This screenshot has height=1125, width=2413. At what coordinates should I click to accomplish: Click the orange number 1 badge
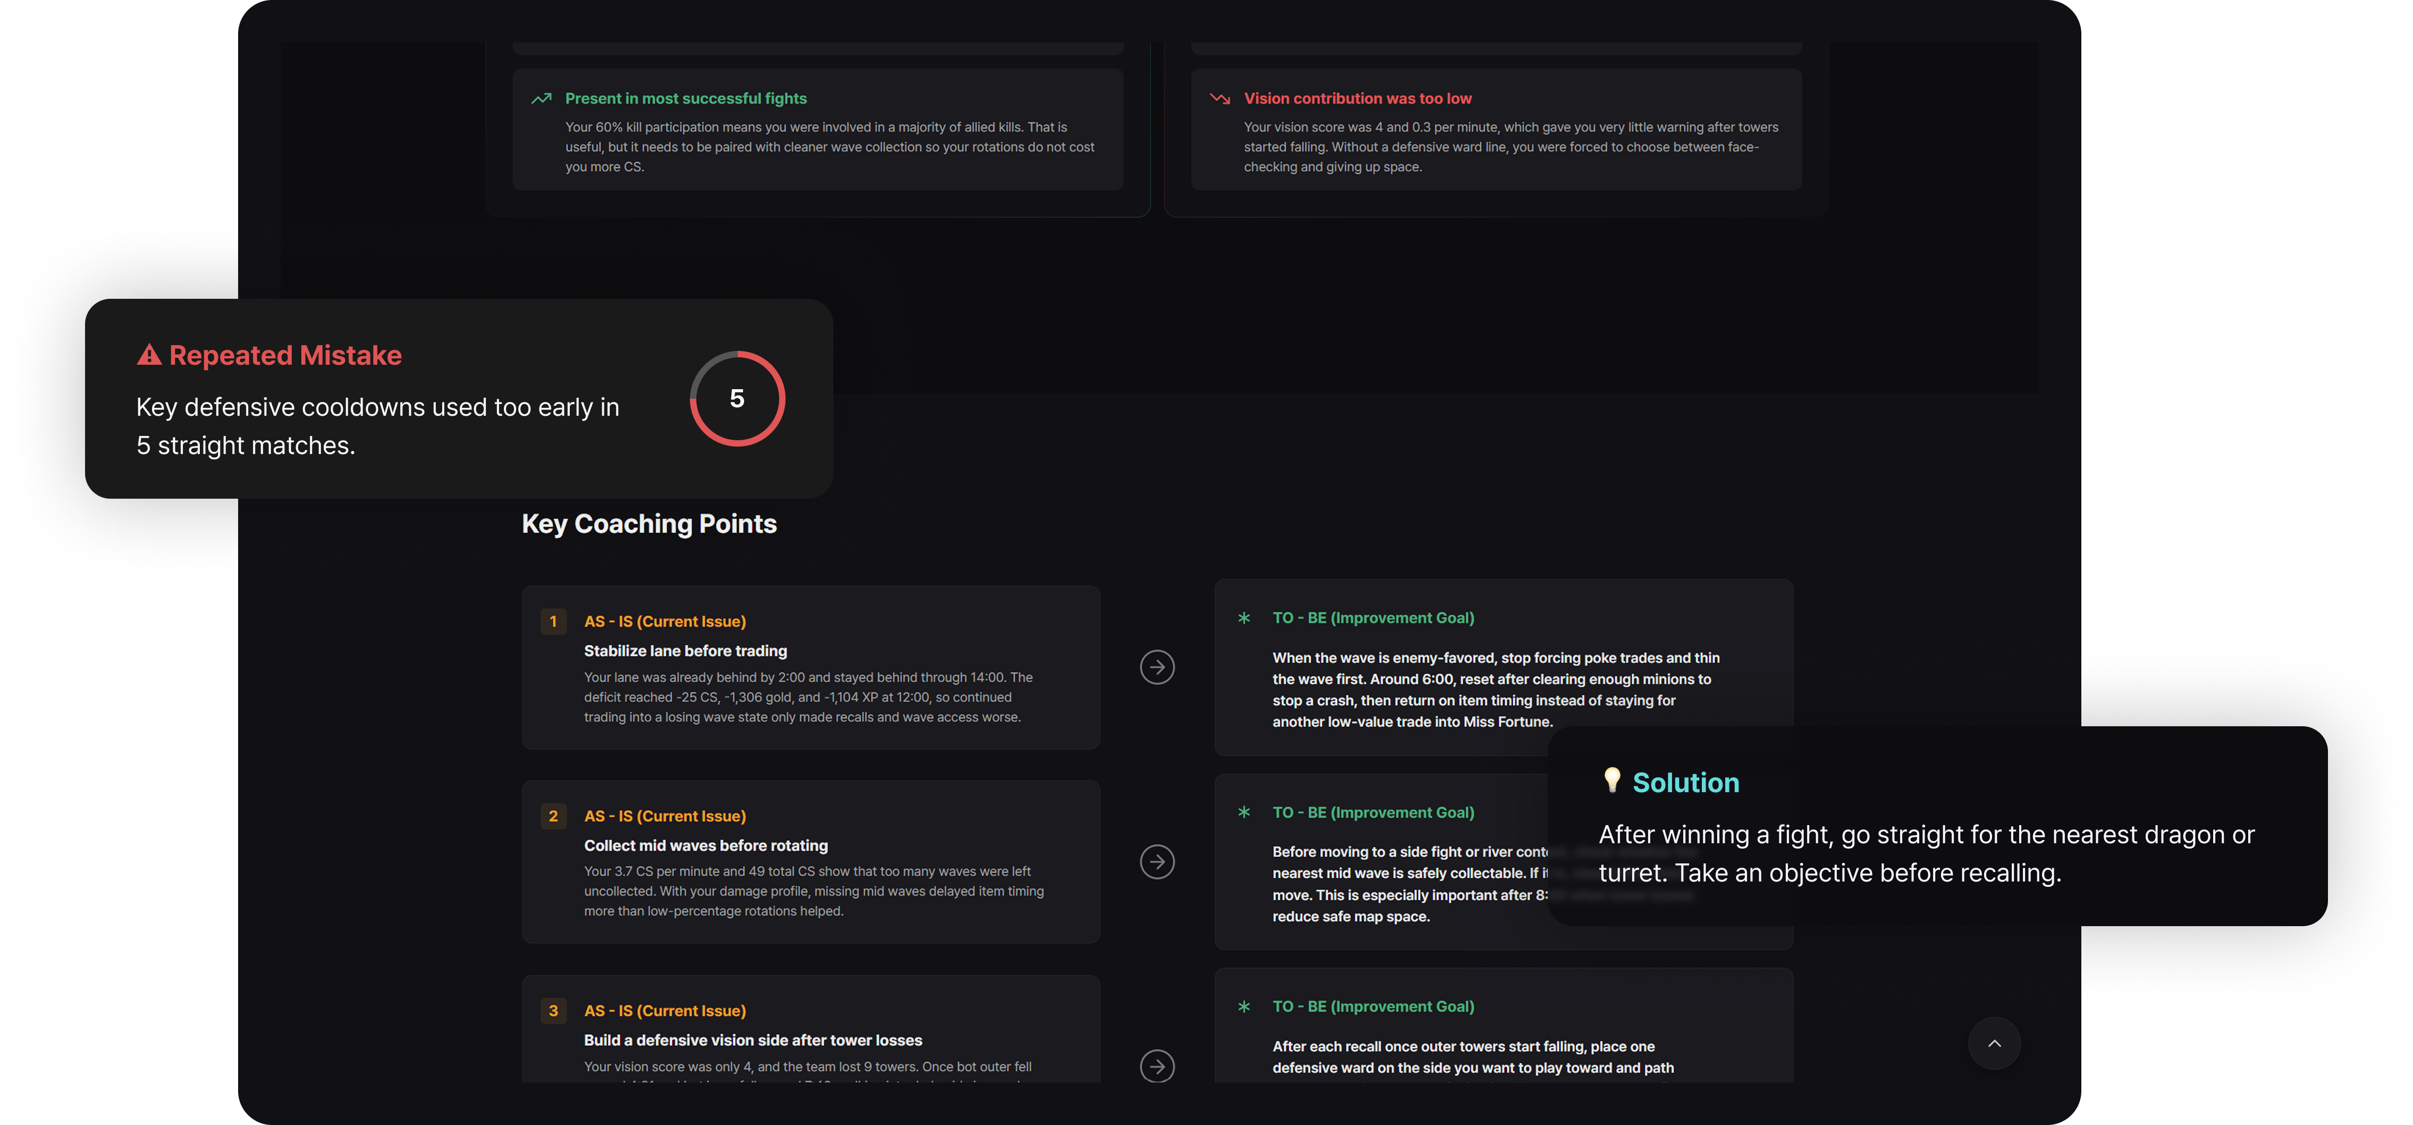click(553, 621)
